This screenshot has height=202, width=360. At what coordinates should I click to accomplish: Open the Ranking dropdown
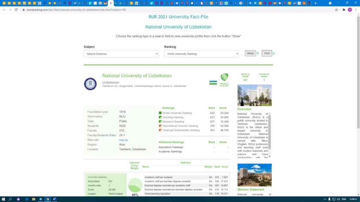point(201,54)
